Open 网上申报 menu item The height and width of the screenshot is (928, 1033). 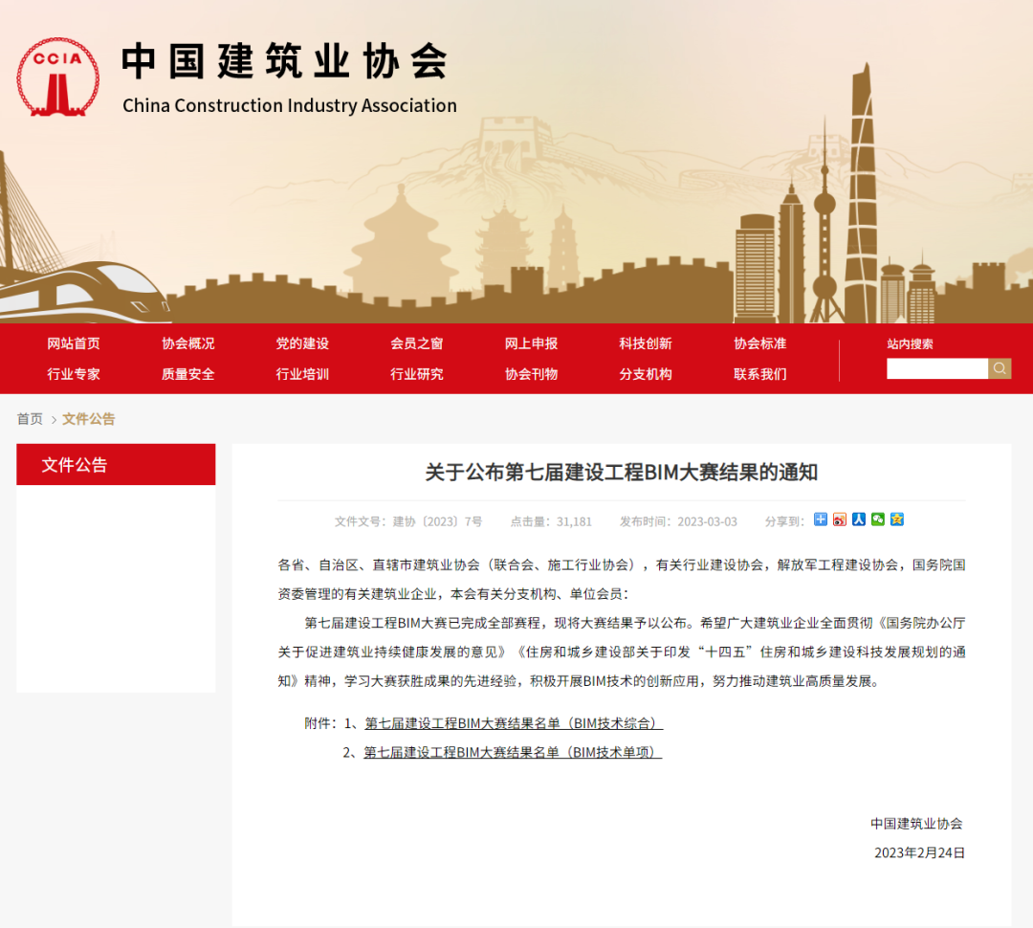[531, 343]
